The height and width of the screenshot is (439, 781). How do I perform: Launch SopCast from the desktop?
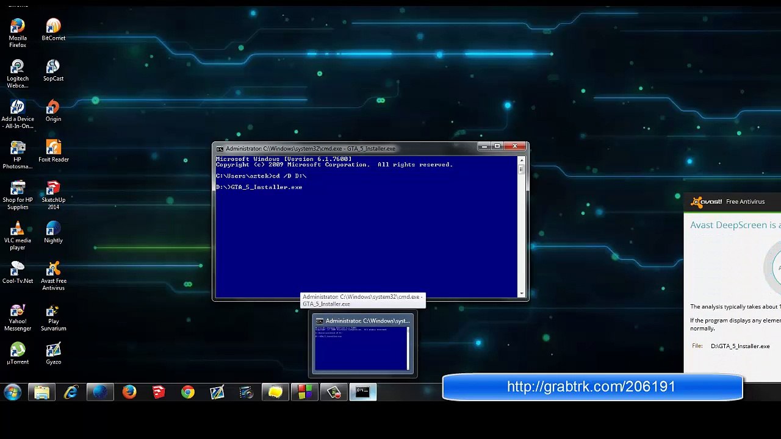pos(53,71)
